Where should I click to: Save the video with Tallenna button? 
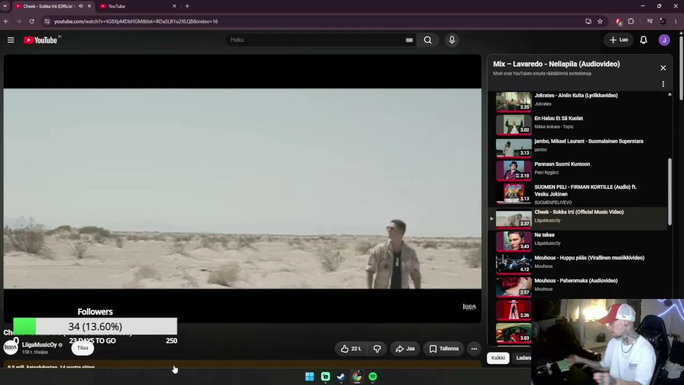tap(444, 349)
